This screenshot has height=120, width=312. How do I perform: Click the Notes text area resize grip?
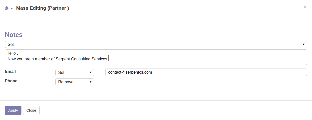305,64
